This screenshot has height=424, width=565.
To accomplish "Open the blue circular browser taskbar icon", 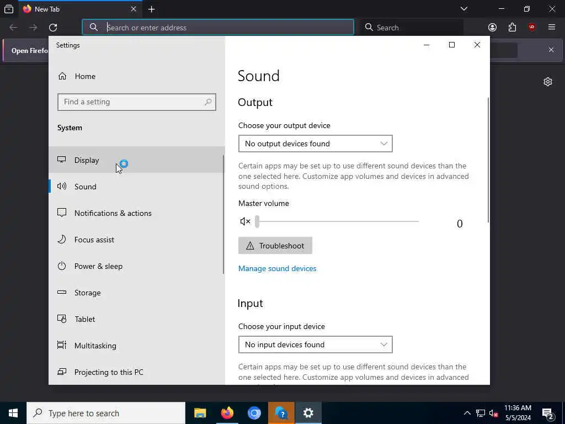I will [254, 413].
